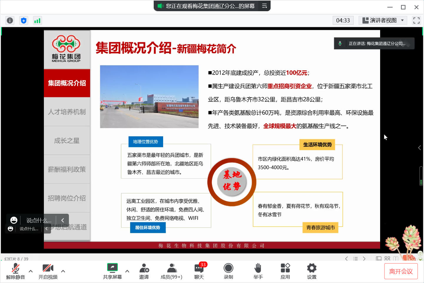Click the blue security shield icon

pyautogui.click(x=24, y=20)
